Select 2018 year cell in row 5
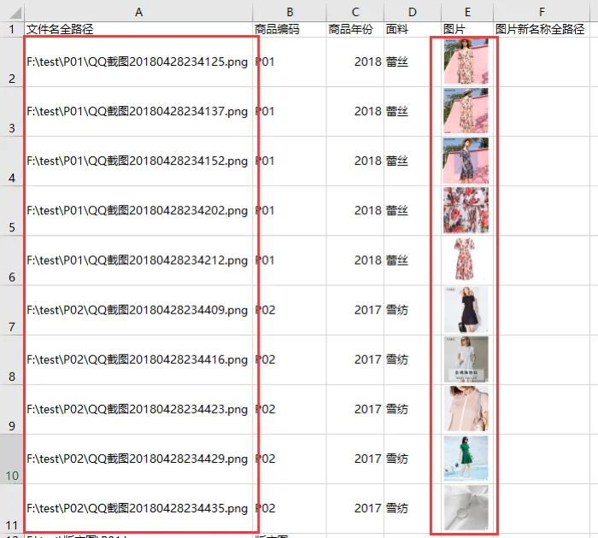 355,211
